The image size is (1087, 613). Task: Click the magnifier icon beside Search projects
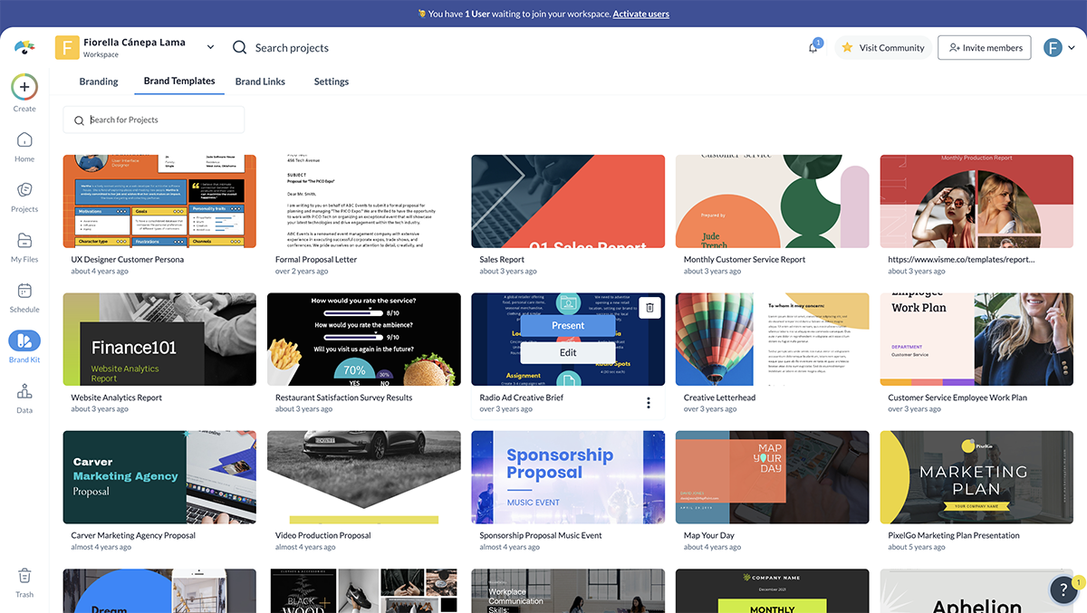click(239, 47)
